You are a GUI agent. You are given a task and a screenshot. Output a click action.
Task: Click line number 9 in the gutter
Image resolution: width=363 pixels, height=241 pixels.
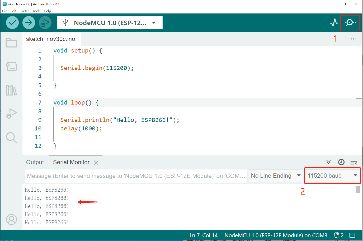pos(40,120)
